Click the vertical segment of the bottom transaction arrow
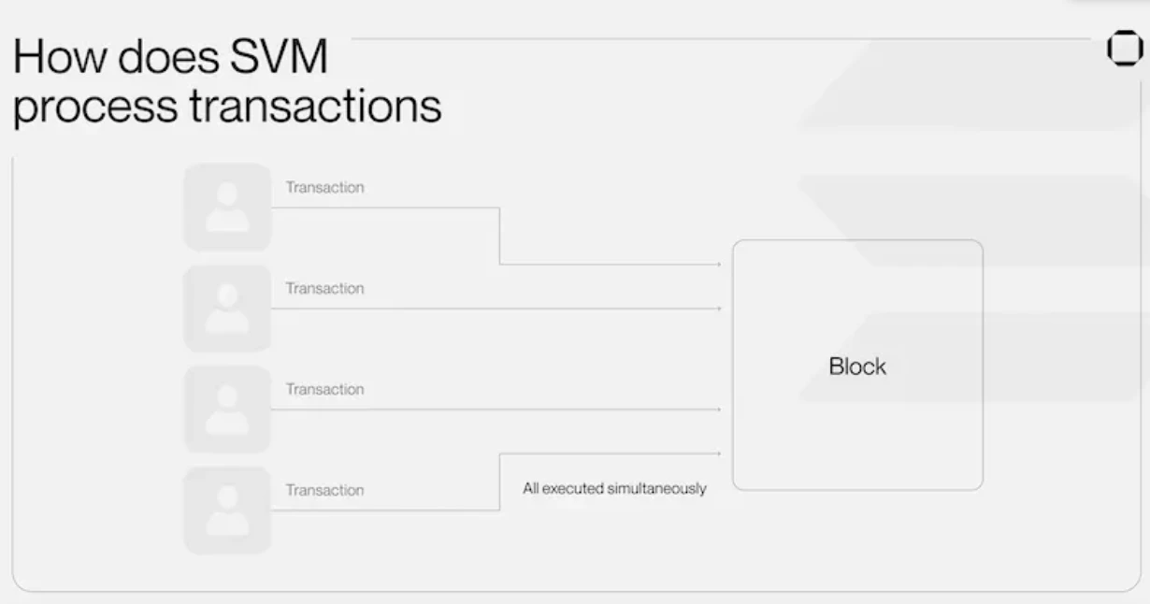The width and height of the screenshot is (1150, 604). [x=500, y=482]
